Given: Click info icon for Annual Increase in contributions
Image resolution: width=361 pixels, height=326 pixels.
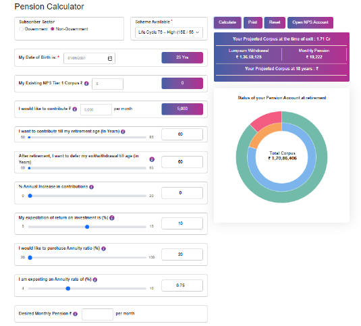Looking at the screenshot, I should coord(91,187).
